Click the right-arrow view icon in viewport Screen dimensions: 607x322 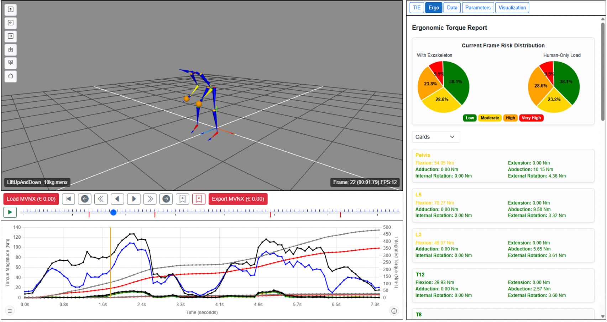[x=11, y=36]
